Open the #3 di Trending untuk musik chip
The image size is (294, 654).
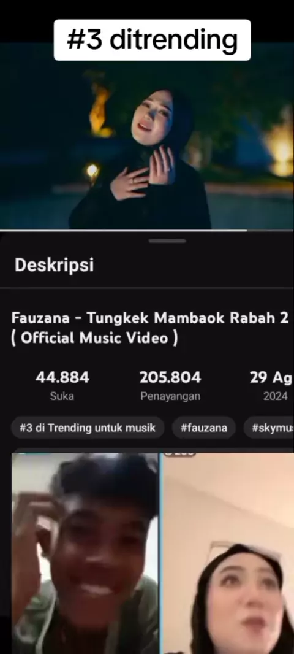[x=88, y=428]
